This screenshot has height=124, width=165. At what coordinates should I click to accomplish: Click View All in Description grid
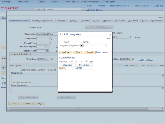coord(134,66)
